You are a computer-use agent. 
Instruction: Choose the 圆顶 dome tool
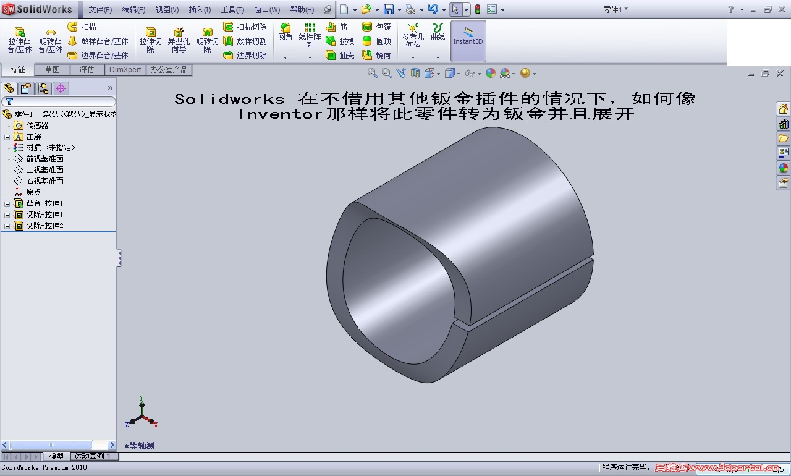point(376,41)
